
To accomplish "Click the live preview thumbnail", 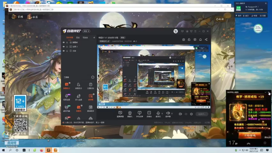I will coord(154,77).
